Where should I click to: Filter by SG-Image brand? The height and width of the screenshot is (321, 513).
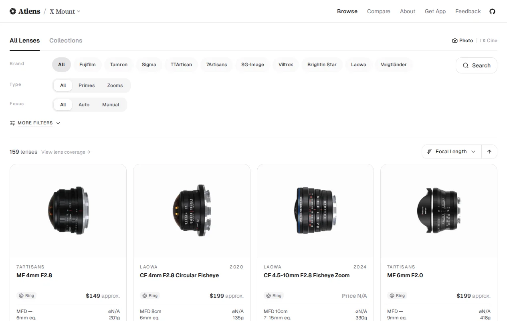[252, 65]
